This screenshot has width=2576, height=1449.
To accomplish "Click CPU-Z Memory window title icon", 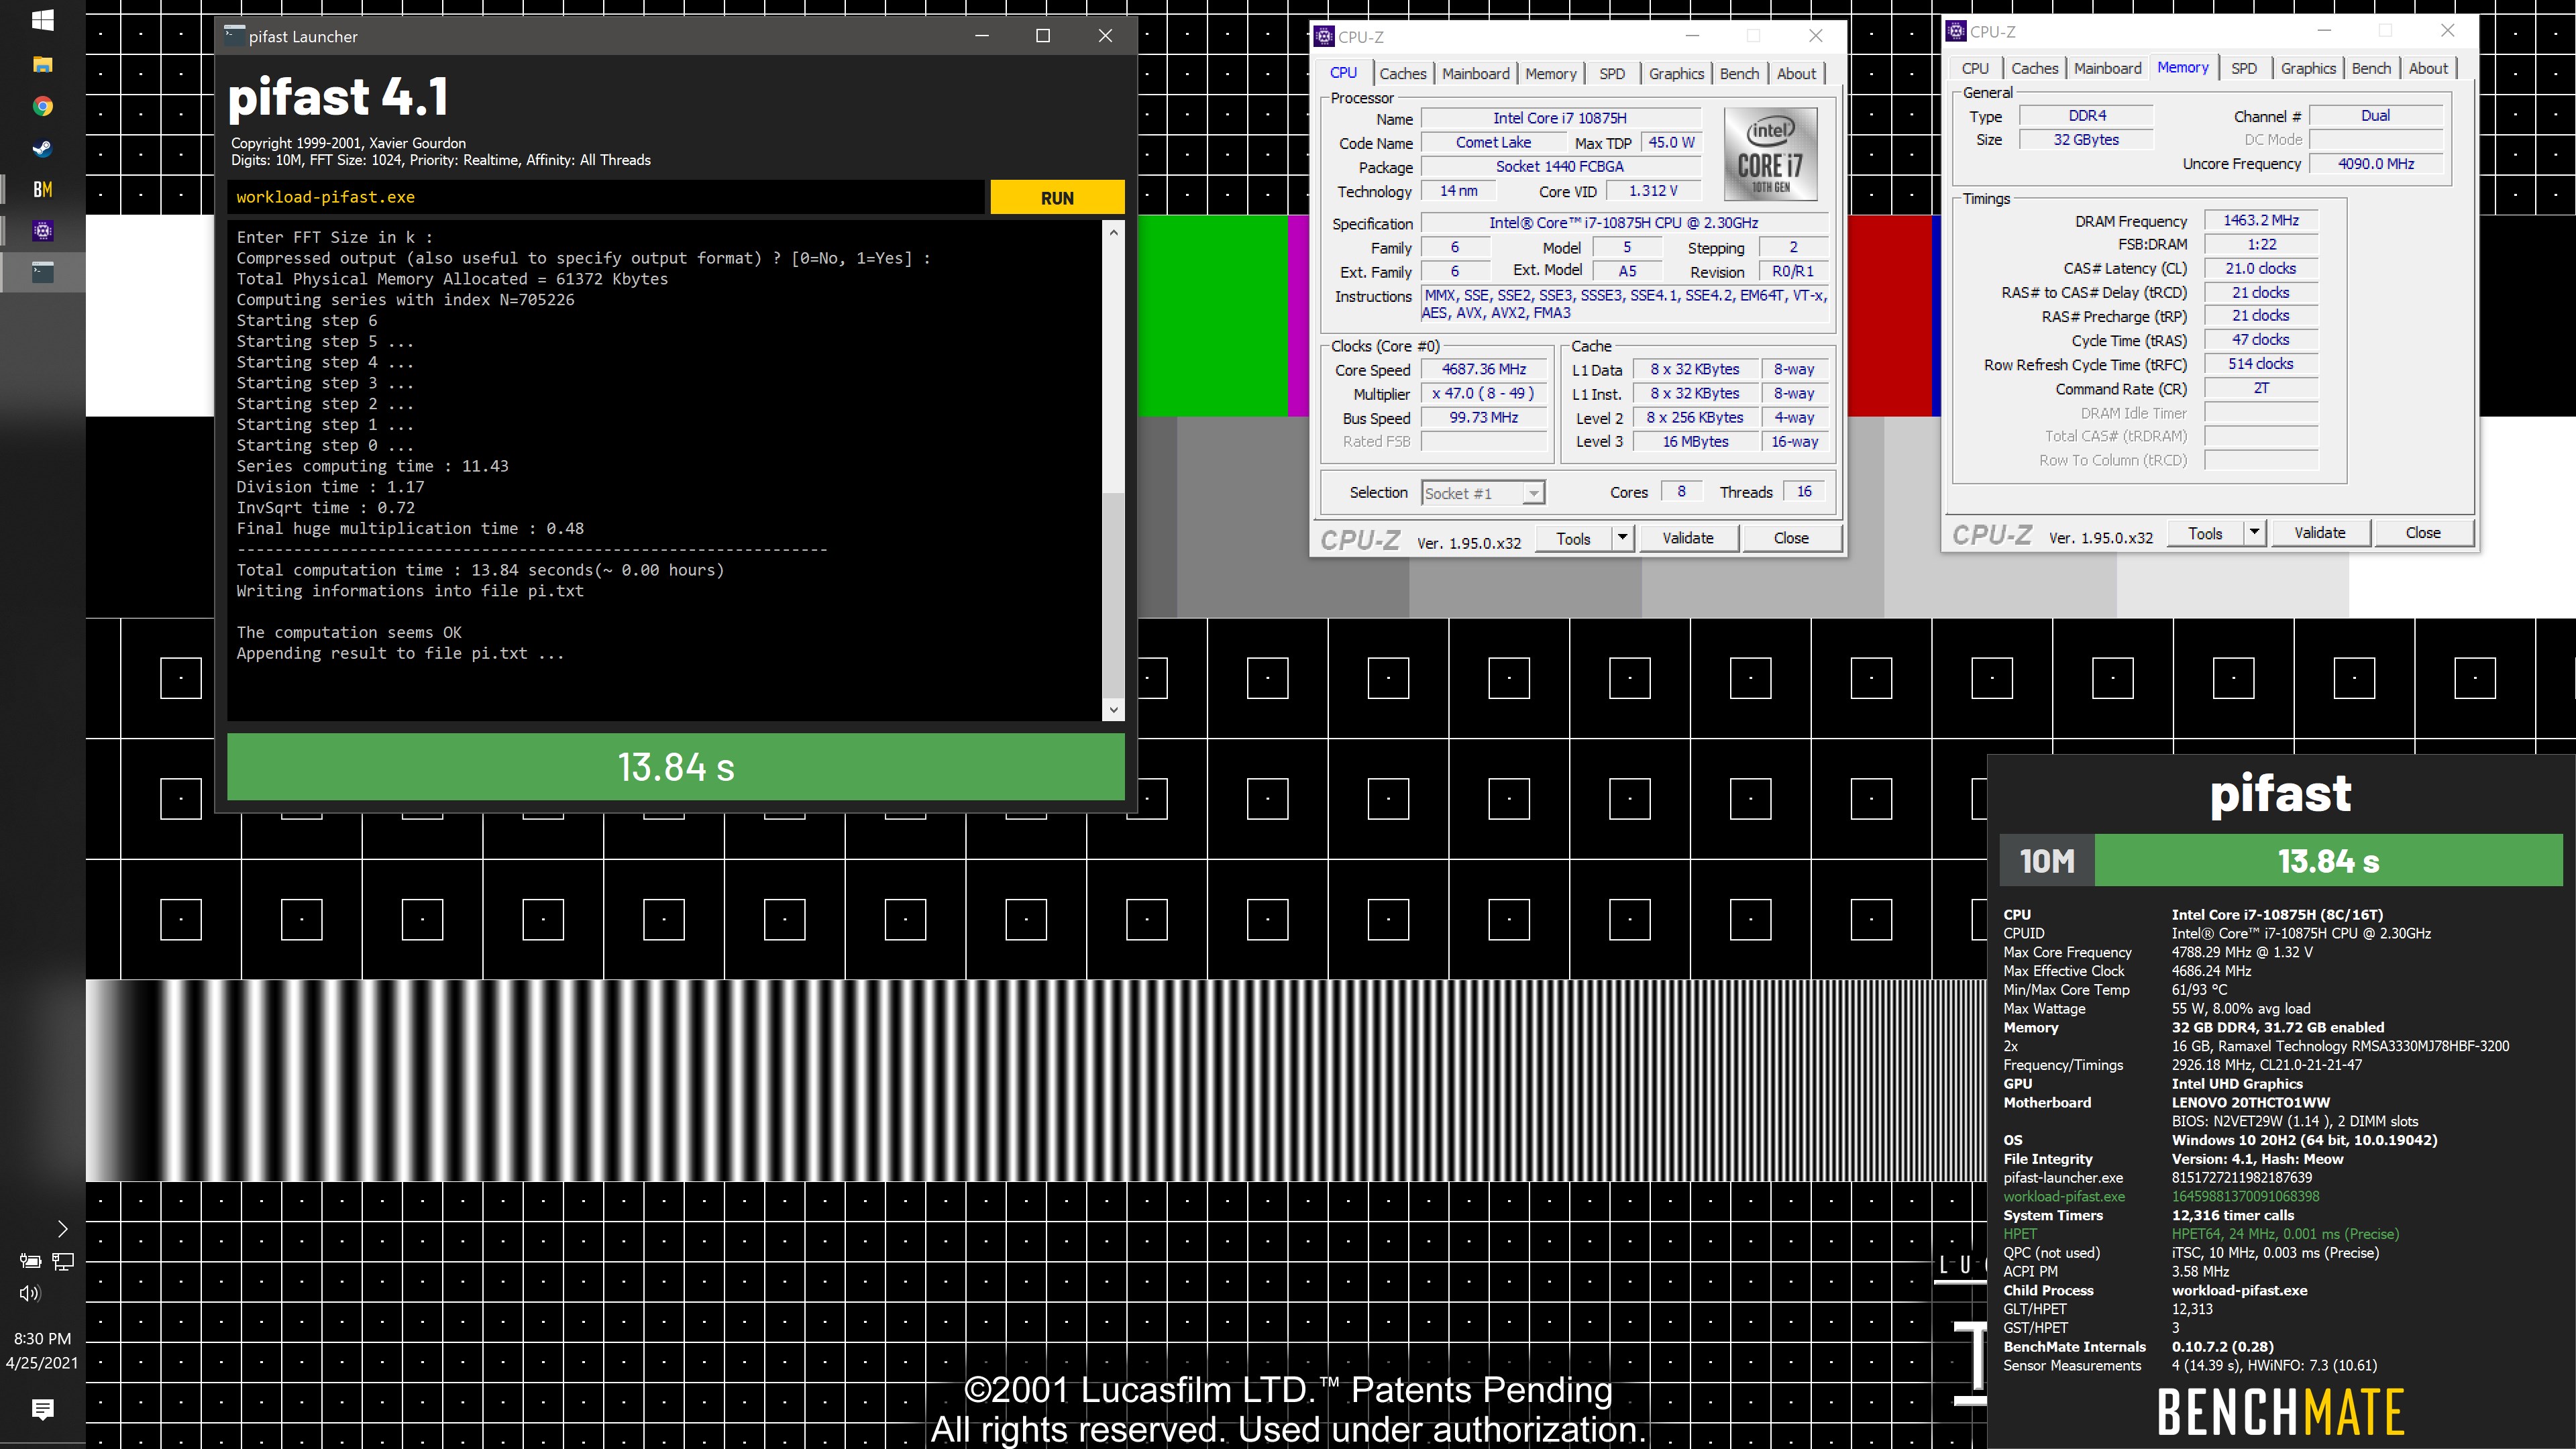I will coord(1957,31).
